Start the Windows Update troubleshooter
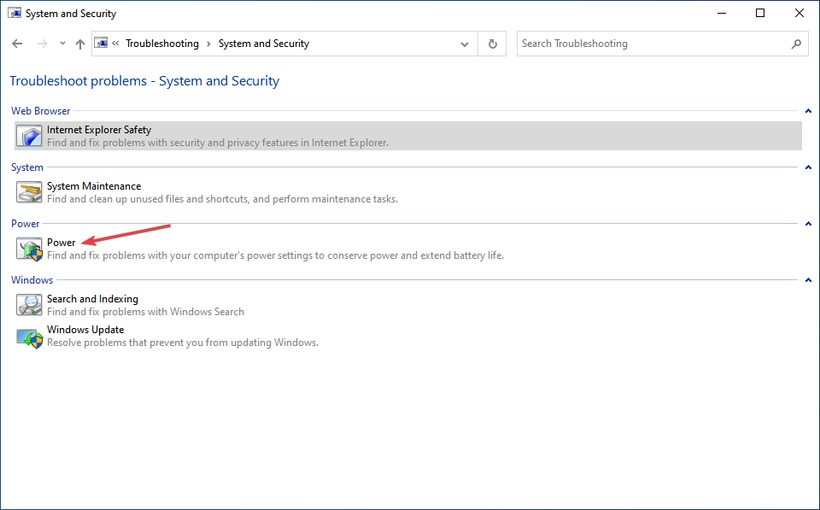 pos(85,330)
